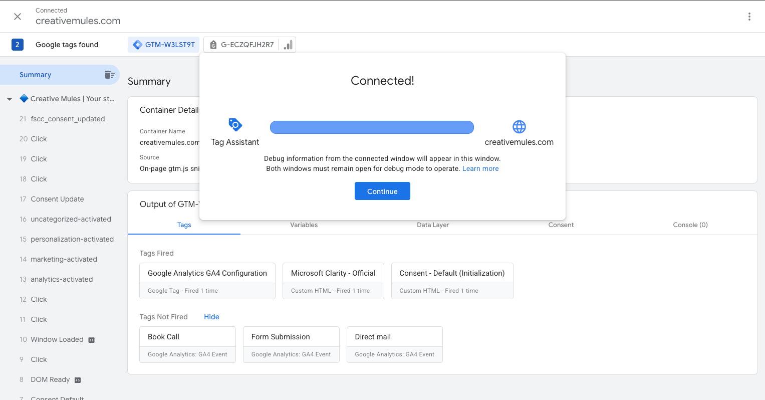Switch to the Consent tab

point(561,225)
